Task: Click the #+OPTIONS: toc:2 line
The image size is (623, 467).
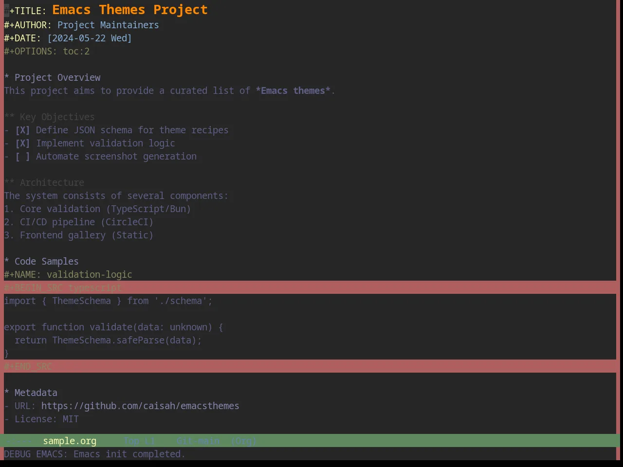Action: point(47,51)
